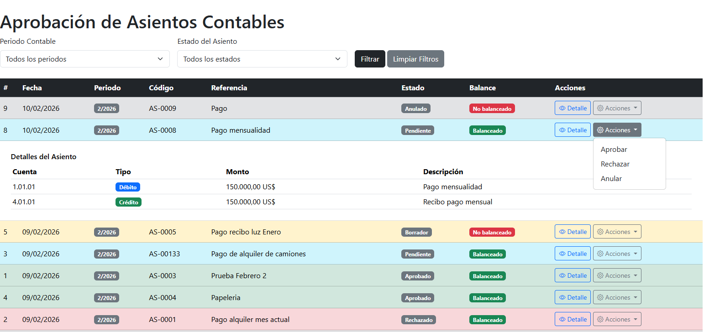704x332 pixels.
Task: Click the gear icon on AS-0001 row
Action: click(600, 319)
